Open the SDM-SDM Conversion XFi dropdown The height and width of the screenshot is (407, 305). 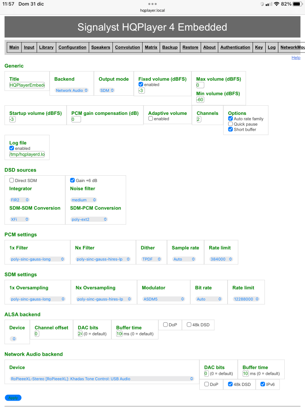point(19,219)
